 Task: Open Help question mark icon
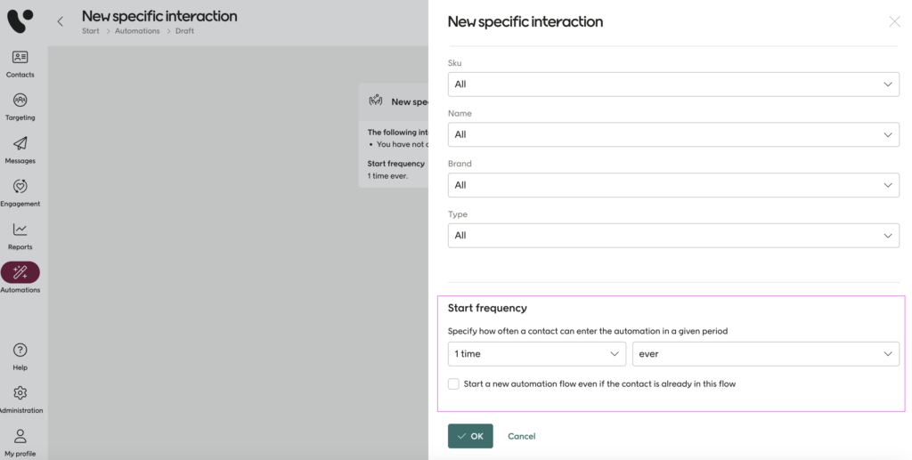(x=20, y=351)
